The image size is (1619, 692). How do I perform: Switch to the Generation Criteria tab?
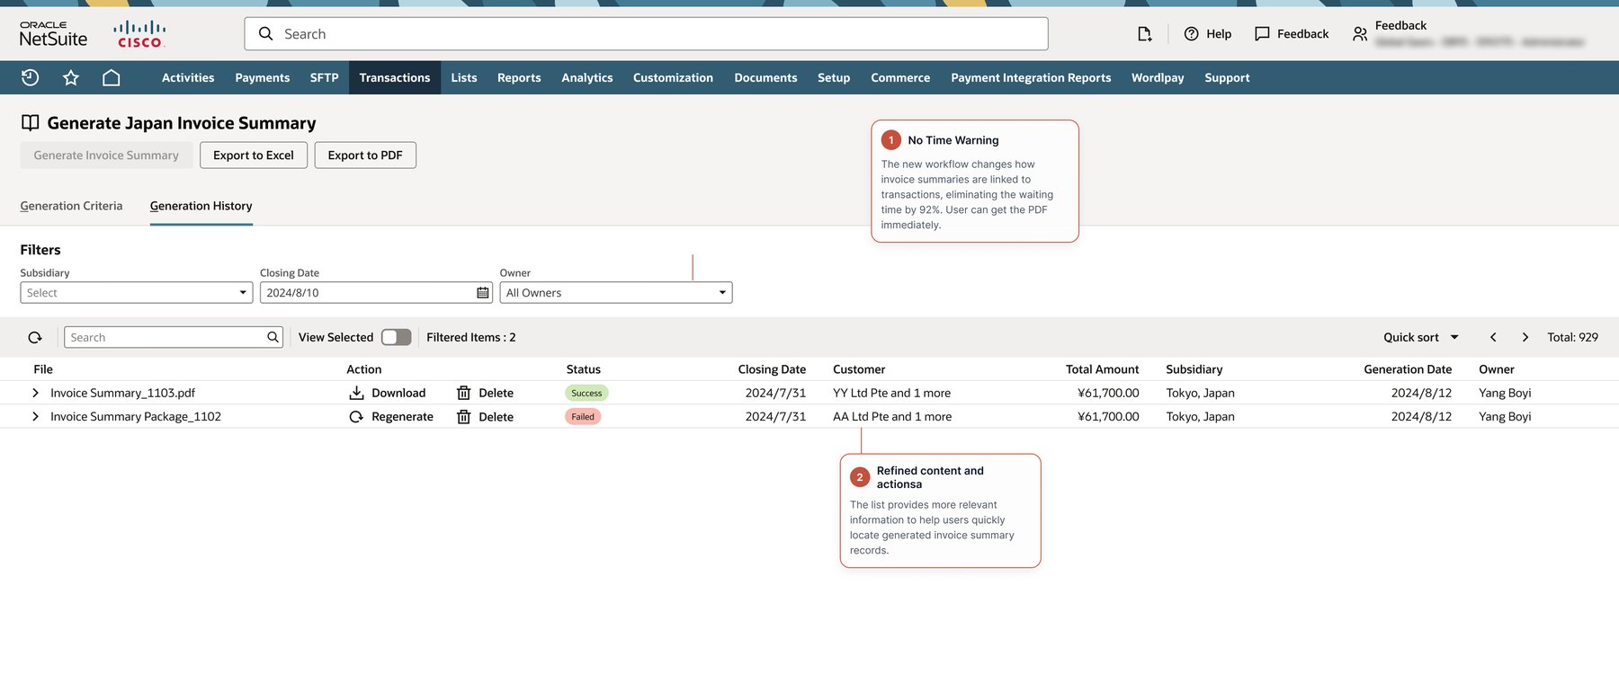71,206
